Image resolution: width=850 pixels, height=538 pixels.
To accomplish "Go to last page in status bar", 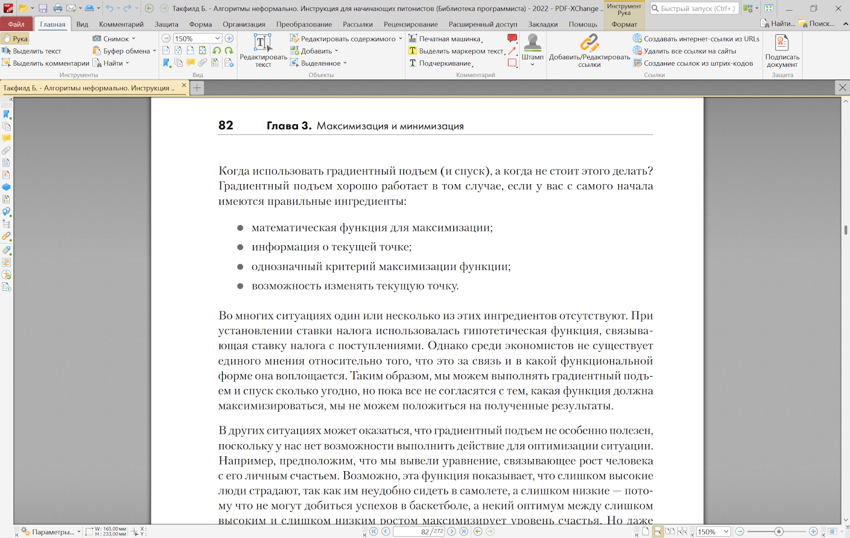I will pyautogui.click(x=464, y=531).
